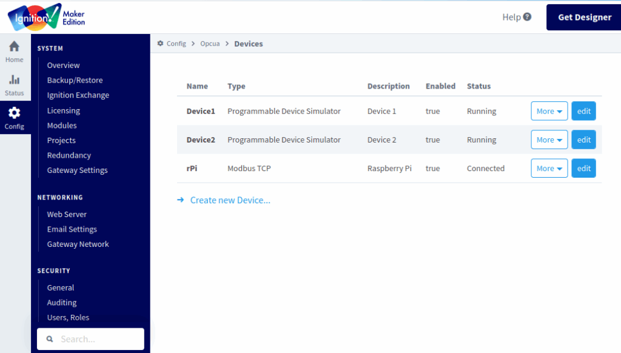This screenshot has width=621, height=353.
Task: Open the Status bar-chart icon
Action: (x=15, y=80)
